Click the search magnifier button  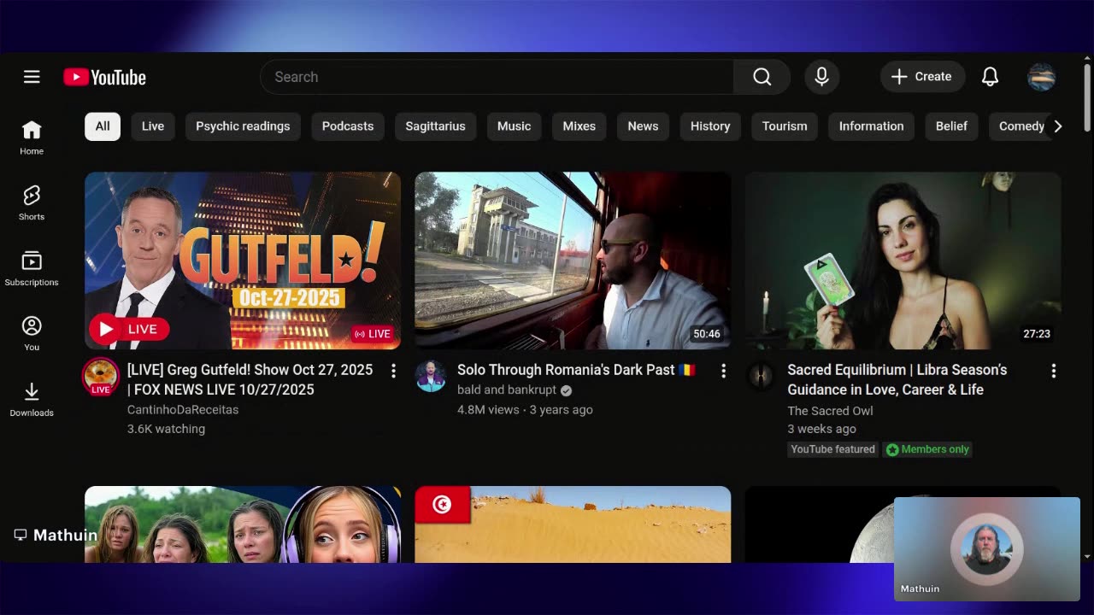pos(762,77)
